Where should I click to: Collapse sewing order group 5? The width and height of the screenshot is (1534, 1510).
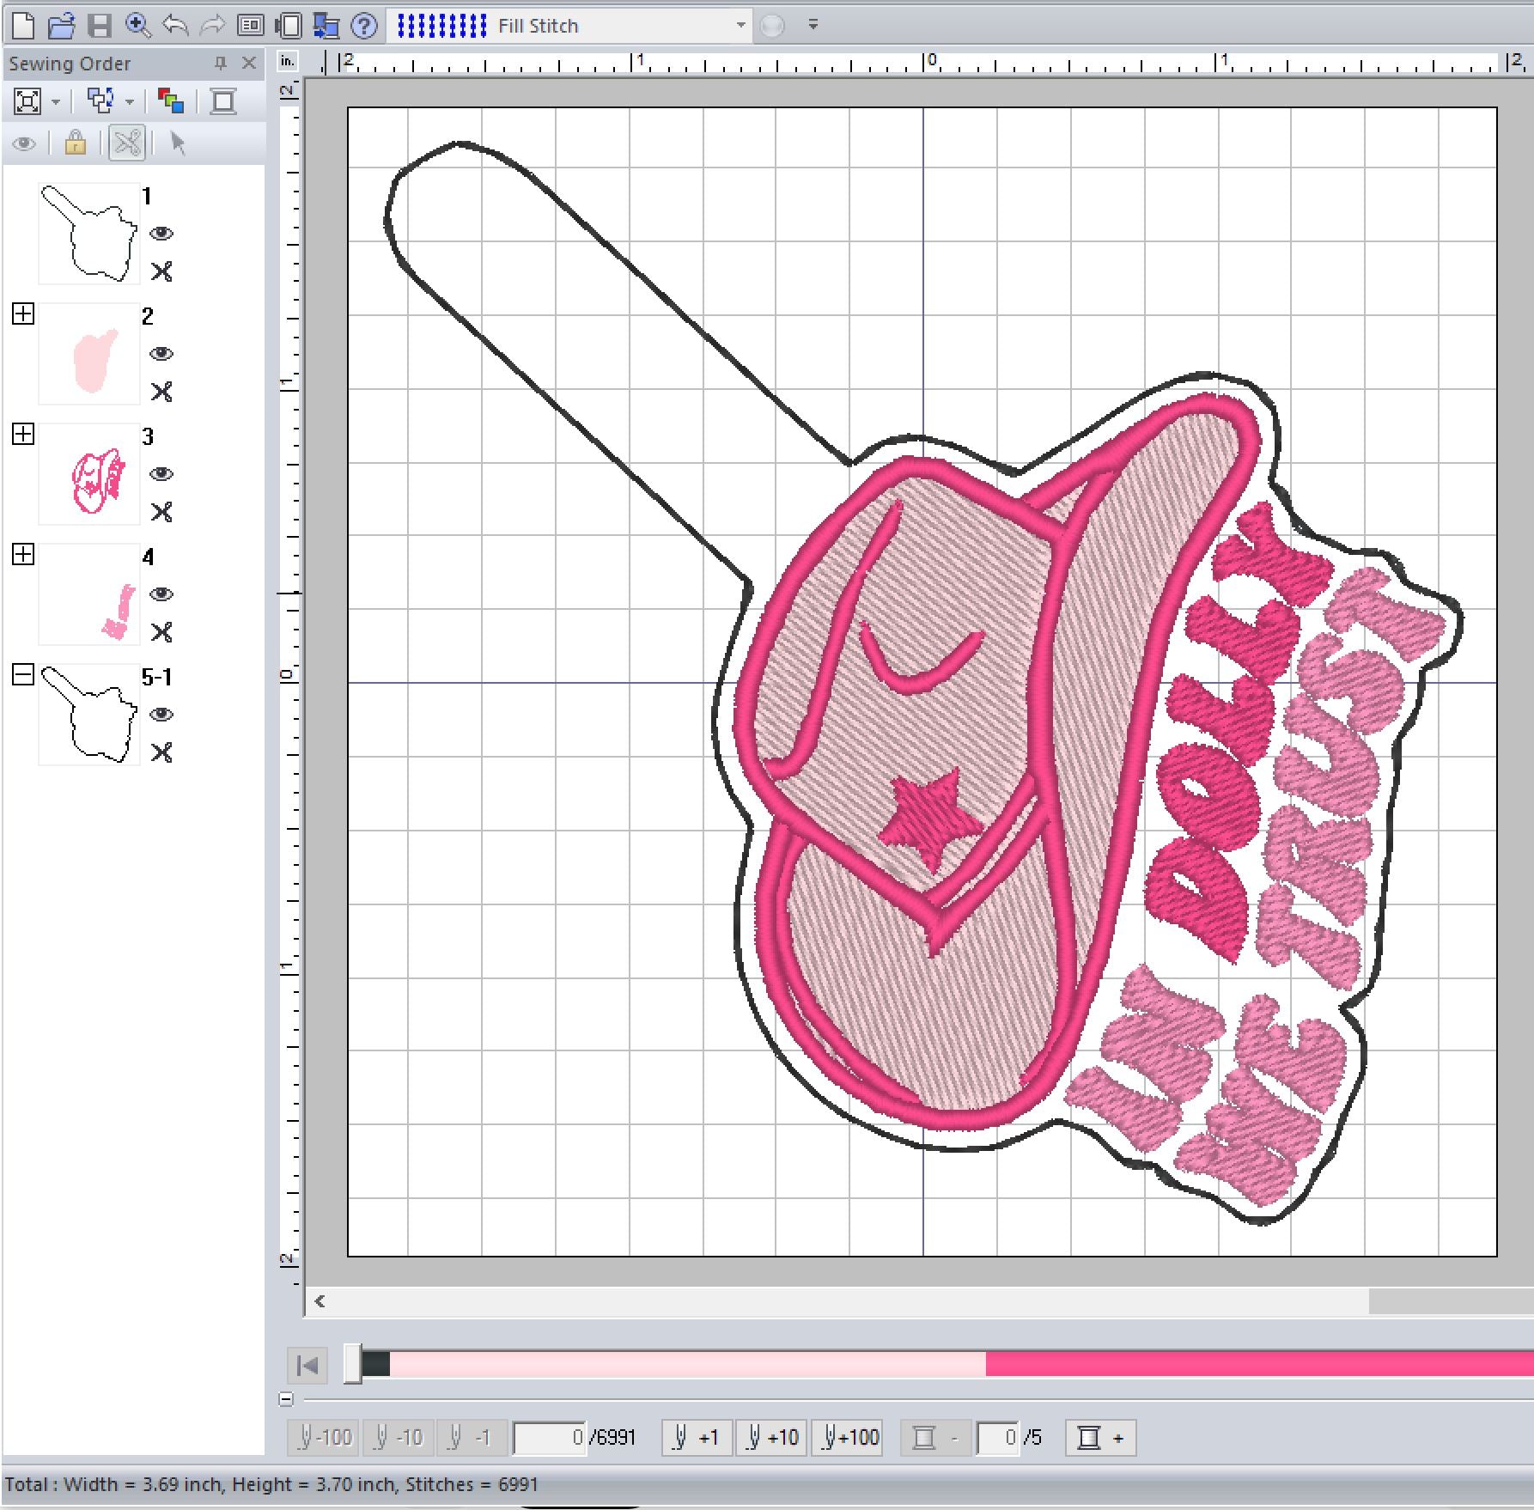(23, 674)
